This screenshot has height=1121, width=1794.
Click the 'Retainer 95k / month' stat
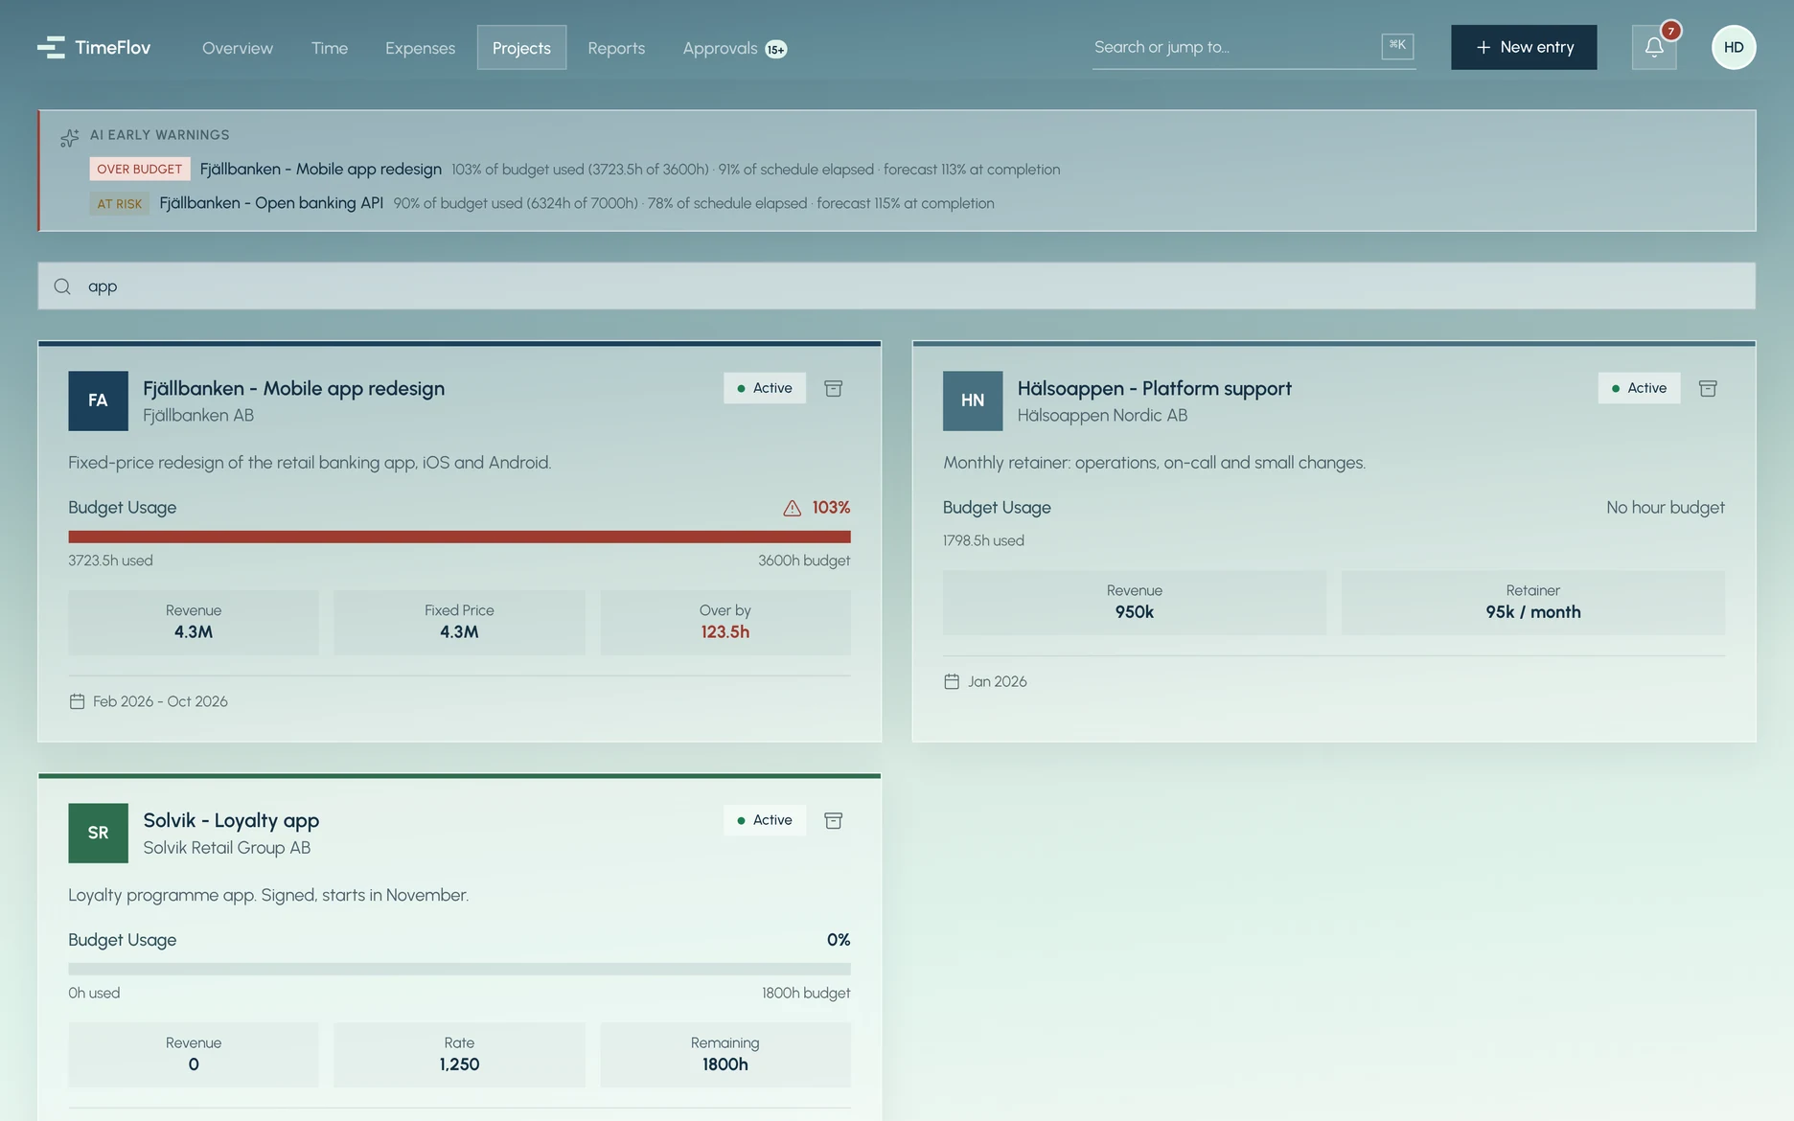coord(1533,603)
